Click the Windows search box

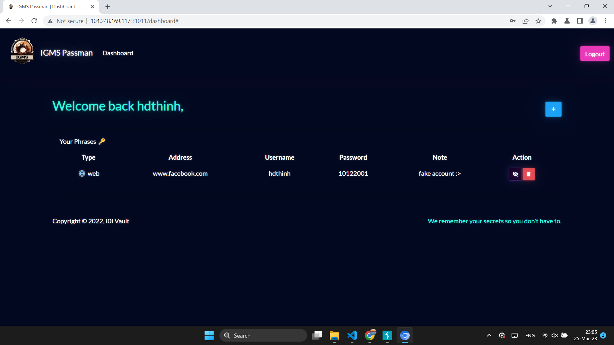263,335
